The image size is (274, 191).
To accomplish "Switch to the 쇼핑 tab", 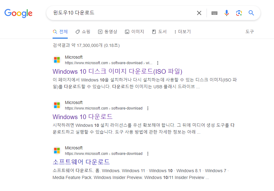I will [x=83, y=32].
